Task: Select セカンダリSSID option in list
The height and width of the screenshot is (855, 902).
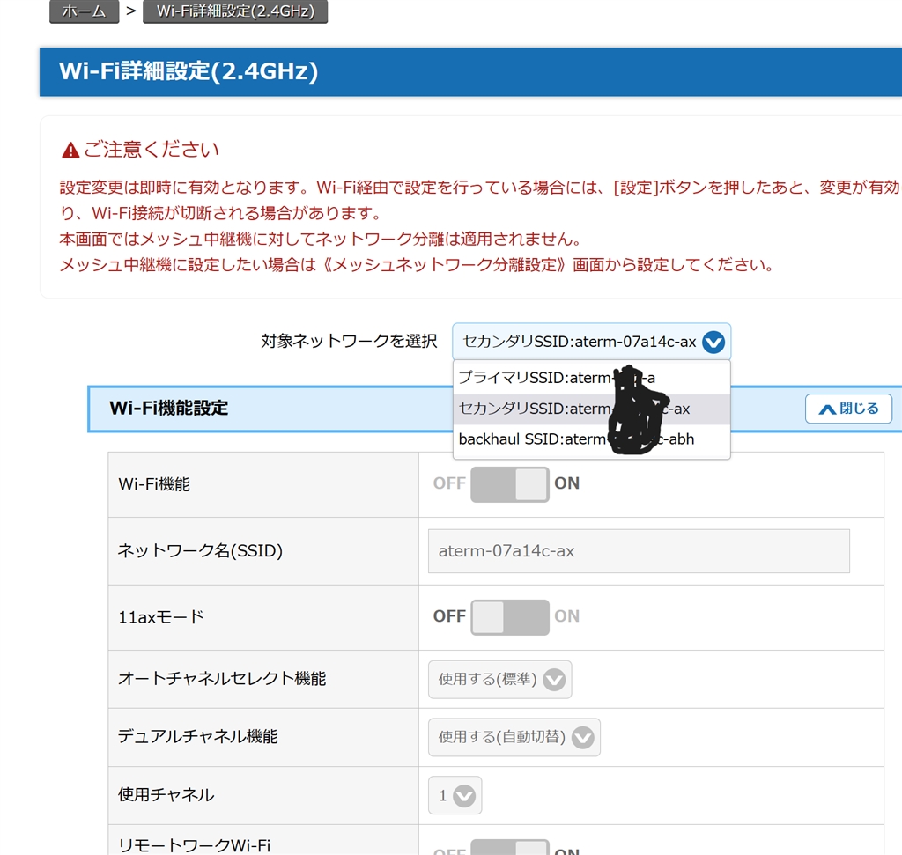Action: pyautogui.click(x=591, y=409)
